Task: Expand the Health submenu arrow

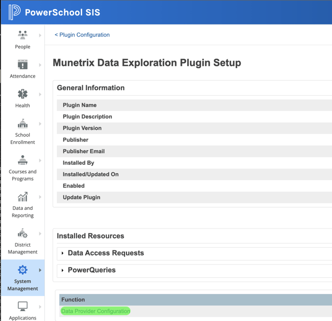Action: coord(40,94)
